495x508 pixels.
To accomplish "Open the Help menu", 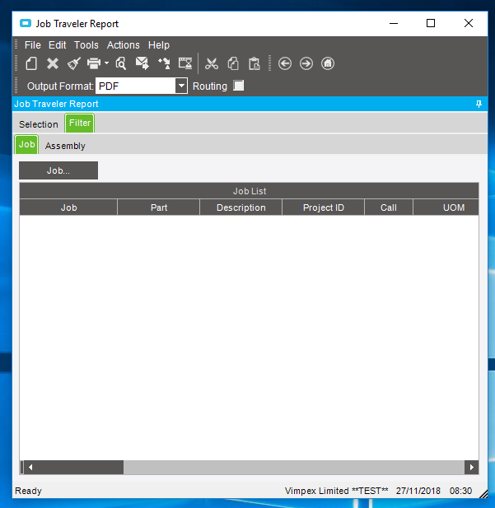I will pyautogui.click(x=159, y=45).
